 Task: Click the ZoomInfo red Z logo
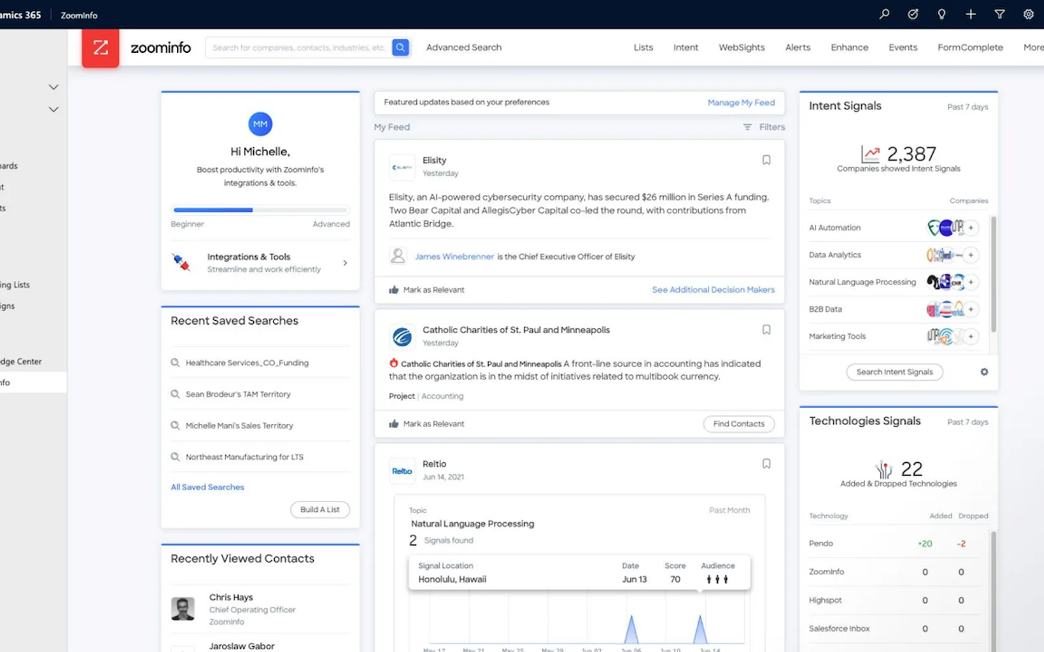tap(100, 48)
